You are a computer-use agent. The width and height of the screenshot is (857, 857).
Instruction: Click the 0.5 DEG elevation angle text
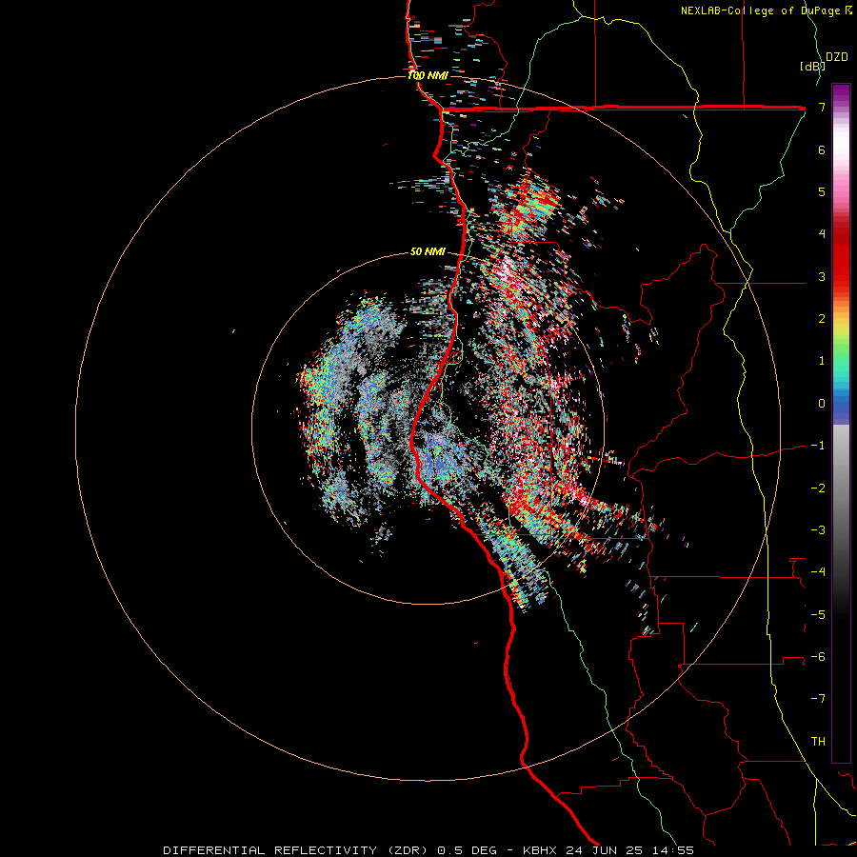tap(468, 850)
